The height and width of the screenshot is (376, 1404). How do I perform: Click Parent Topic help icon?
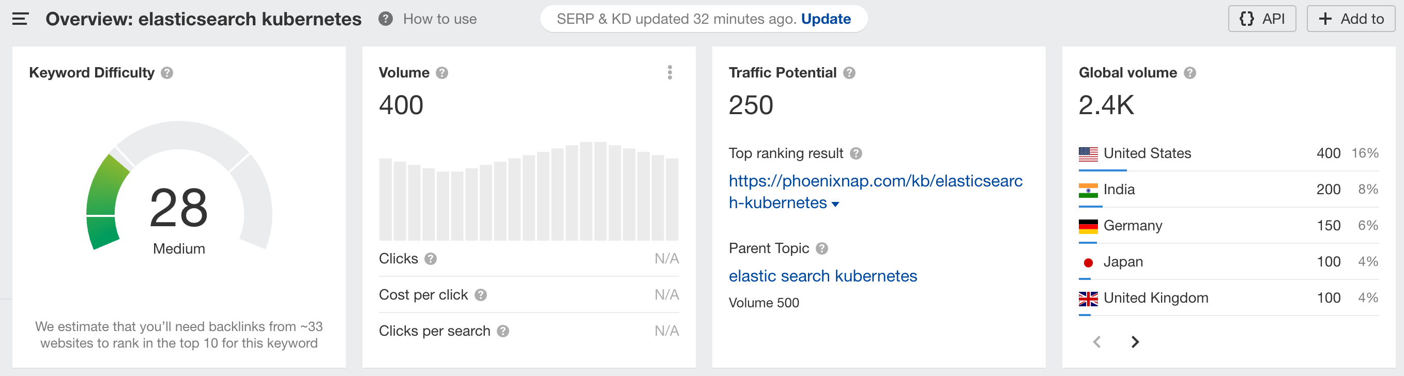822,248
